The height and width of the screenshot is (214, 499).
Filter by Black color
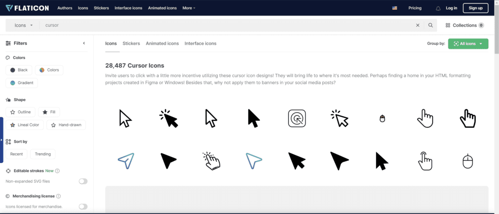click(x=19, y=70)
